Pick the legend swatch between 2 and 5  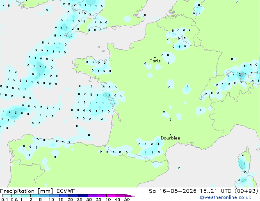[x=35, y=196]
